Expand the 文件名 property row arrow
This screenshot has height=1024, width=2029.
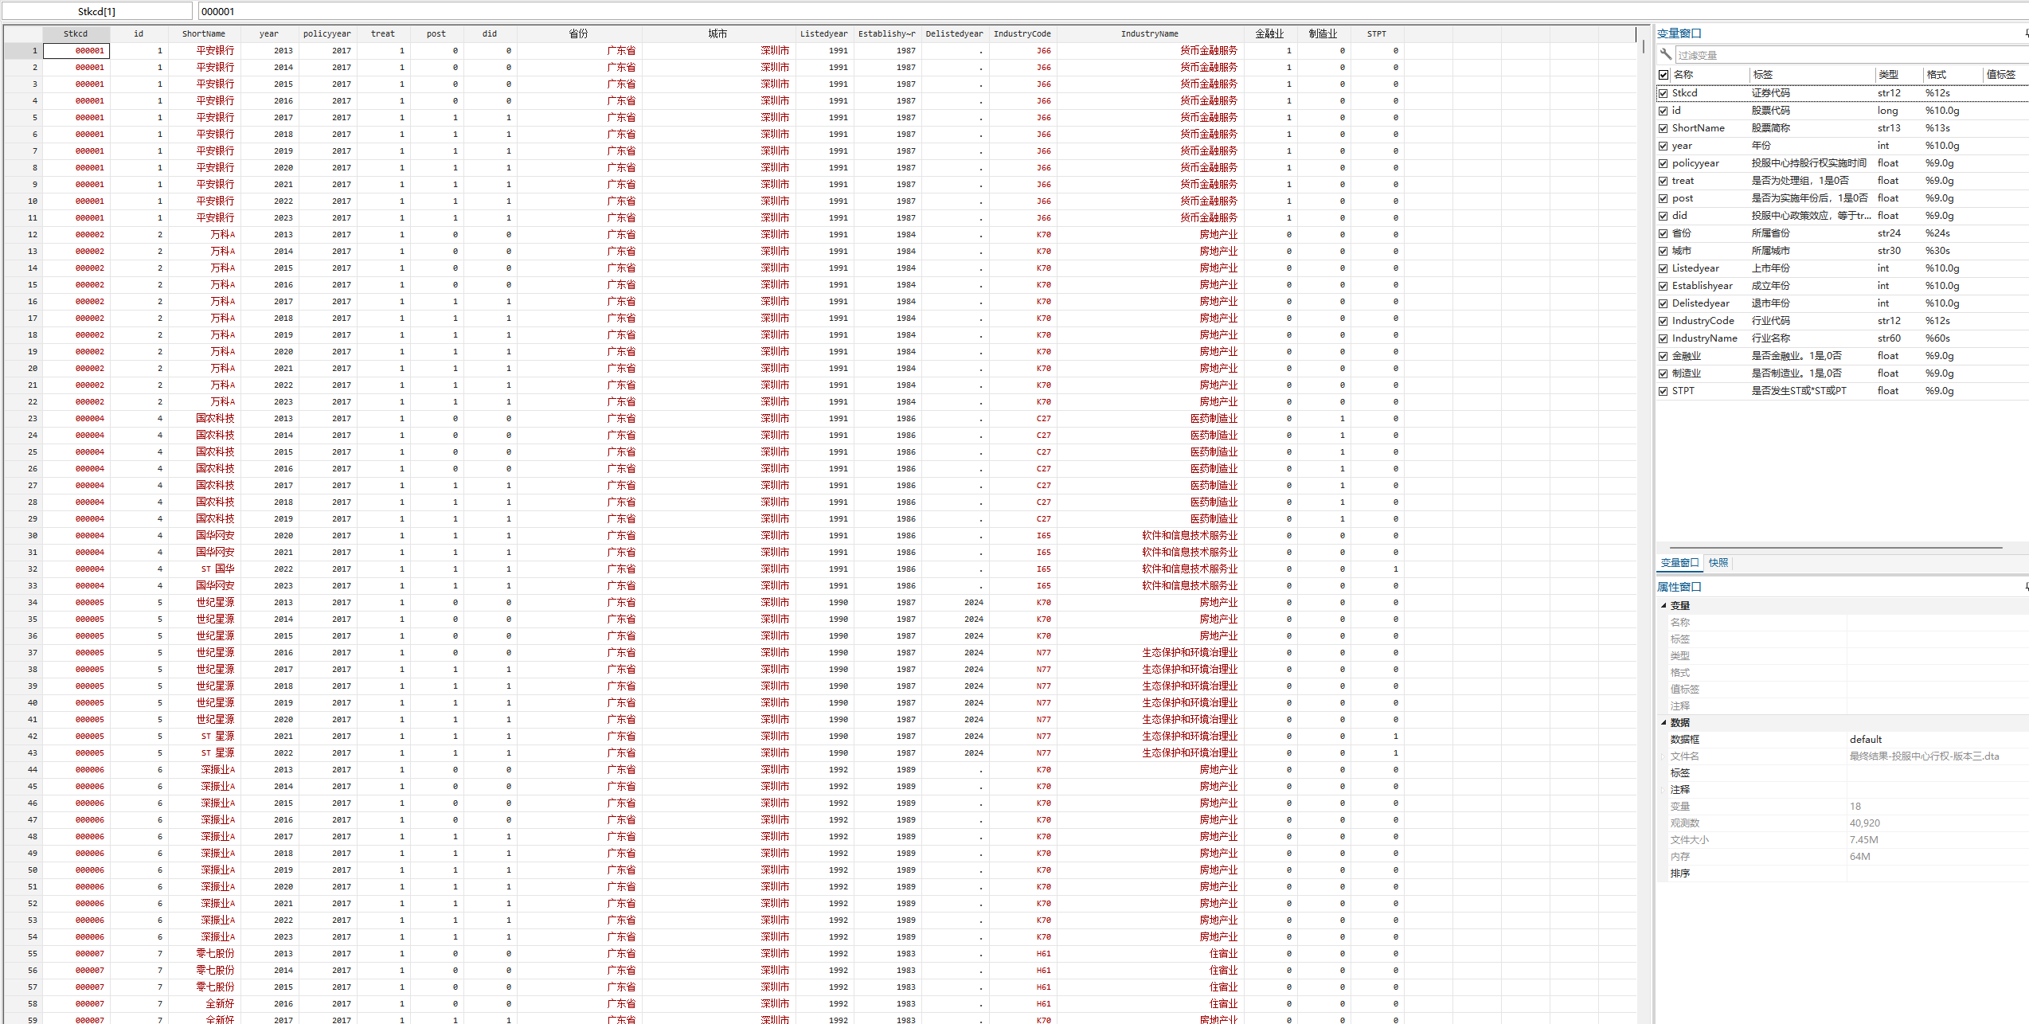(x=1663, y=756)
